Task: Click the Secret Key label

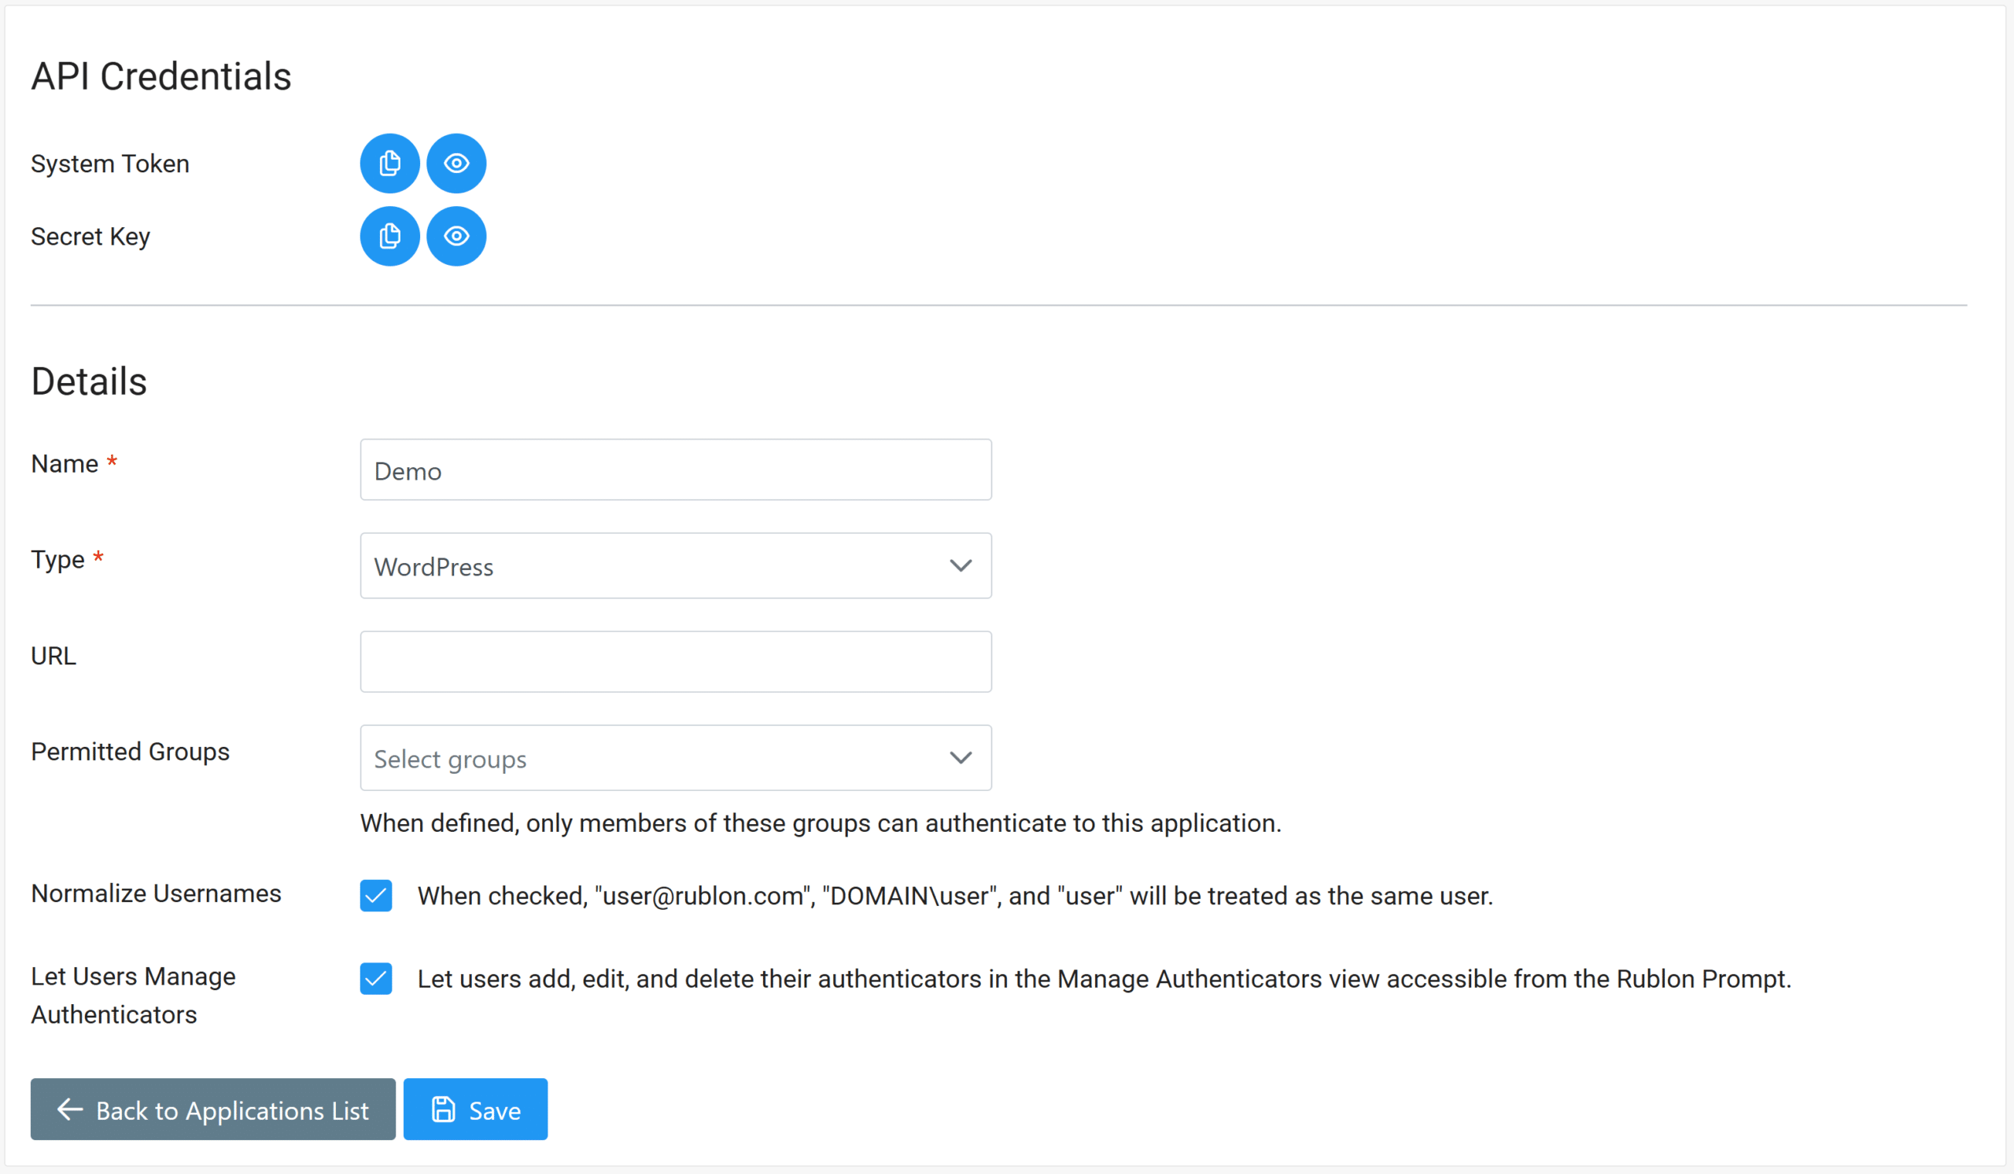Action: click(90, 237)
